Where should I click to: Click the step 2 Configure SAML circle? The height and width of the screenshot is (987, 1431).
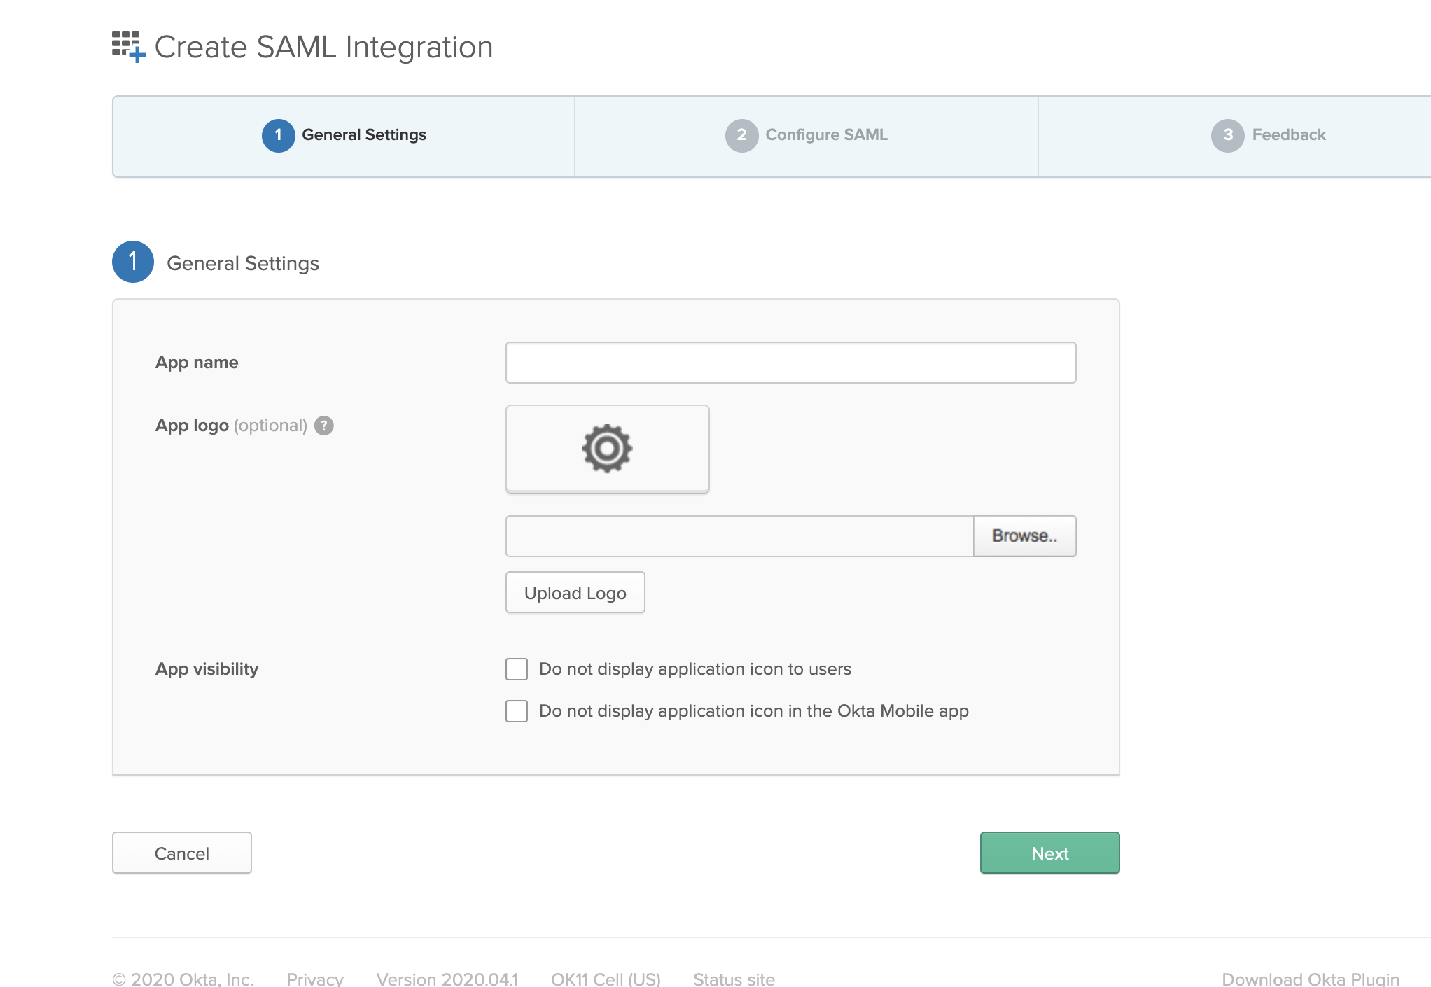click(x=742, y=135)
